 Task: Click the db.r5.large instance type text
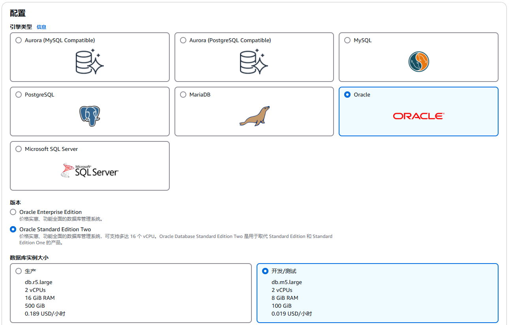pos(39,282)
